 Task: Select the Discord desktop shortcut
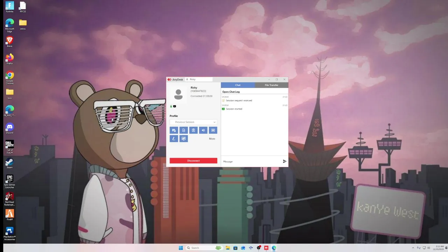pos(9,128)
